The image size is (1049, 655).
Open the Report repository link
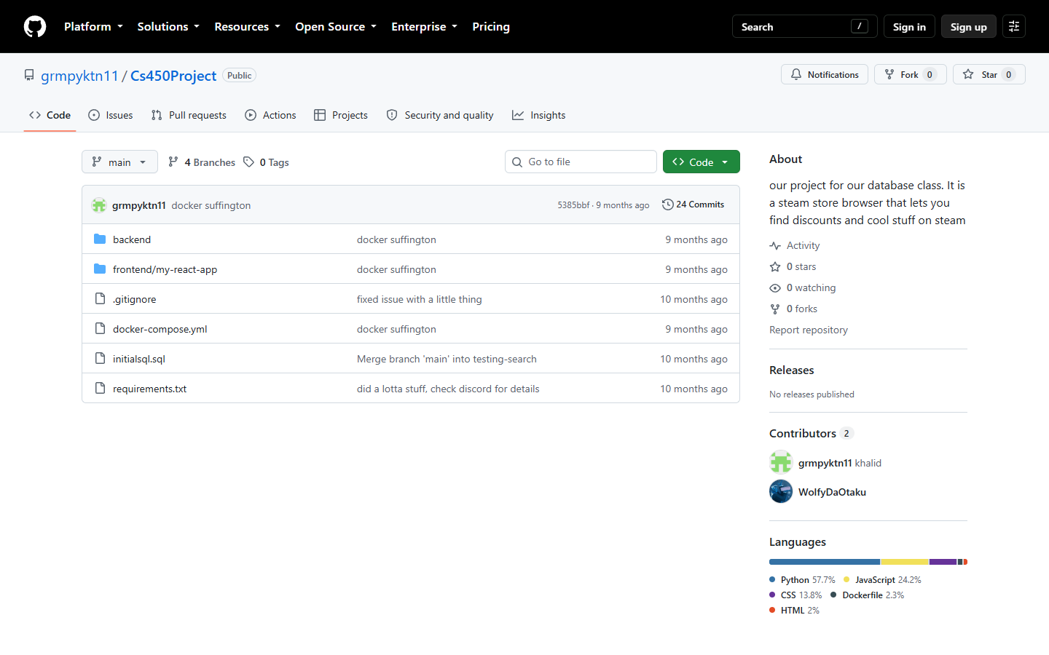[809, 330]
